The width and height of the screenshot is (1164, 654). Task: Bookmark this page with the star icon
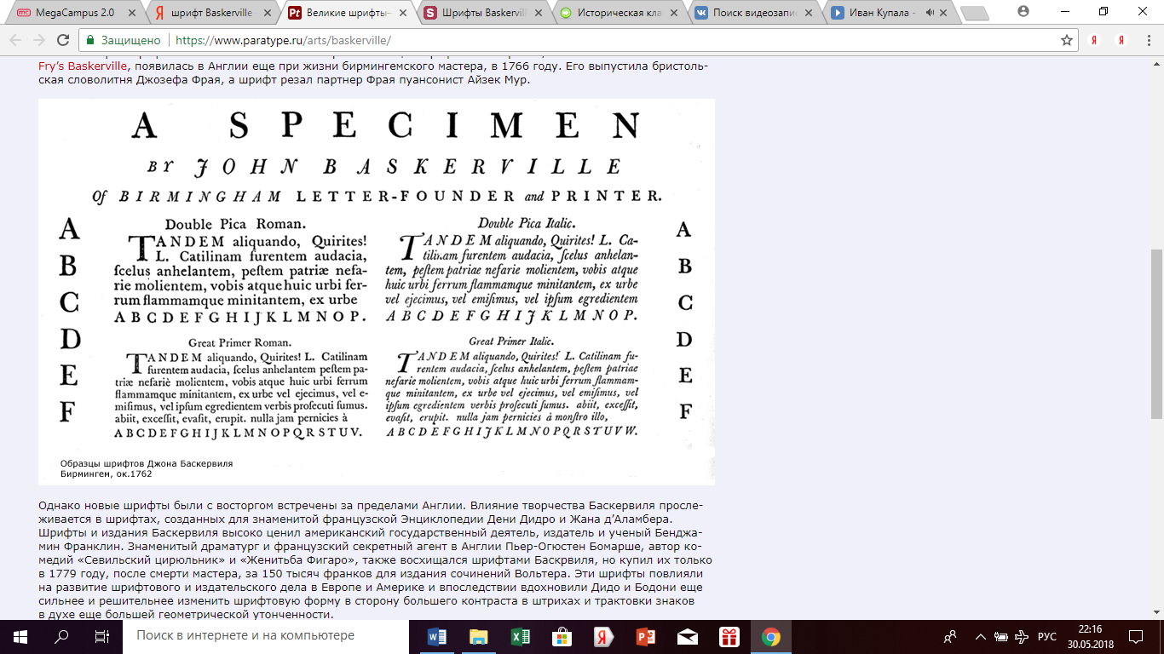[x=1066, y=40]
